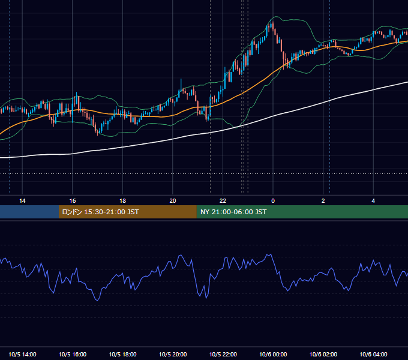The image size is (408, 360).
Task: Click the 10/5 16:00 date label
Action: tap(73, 354)
